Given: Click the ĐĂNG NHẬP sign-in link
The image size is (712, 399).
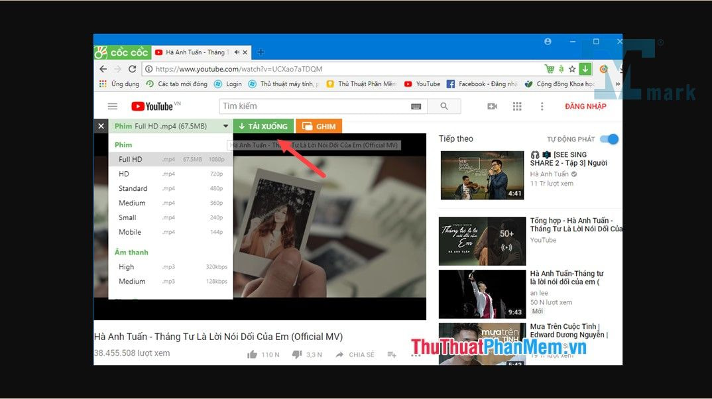Looking at the screenshot, I should coord(585,106).
